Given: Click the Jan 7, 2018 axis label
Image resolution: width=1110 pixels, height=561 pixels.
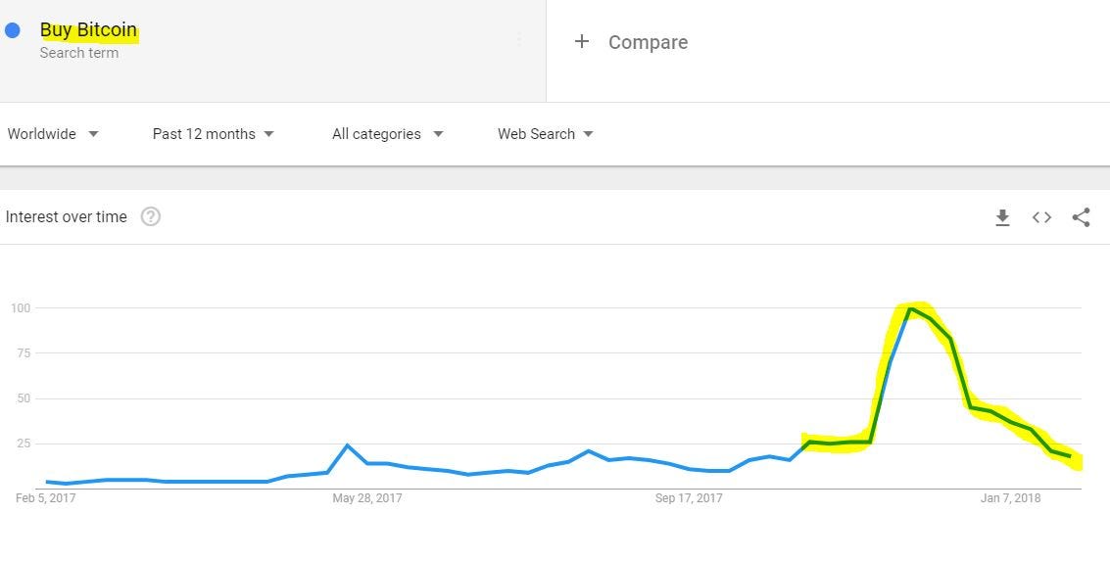Looking at the screenshot, I should 1010,498.
